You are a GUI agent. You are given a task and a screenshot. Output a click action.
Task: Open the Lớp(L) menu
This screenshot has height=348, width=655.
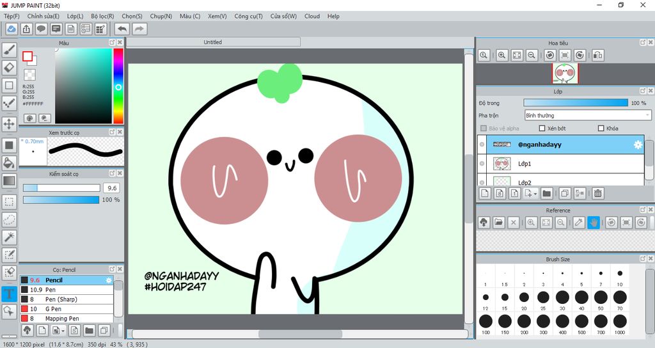pos(75,16)
